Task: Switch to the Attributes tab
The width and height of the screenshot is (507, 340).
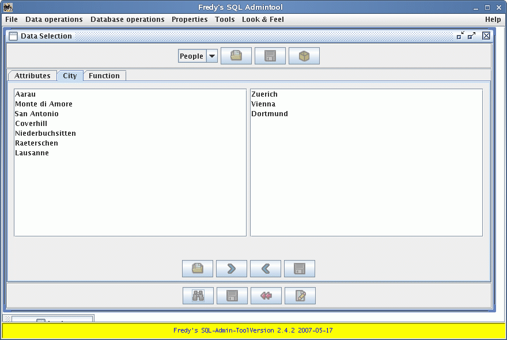Action: click(32, 76)
